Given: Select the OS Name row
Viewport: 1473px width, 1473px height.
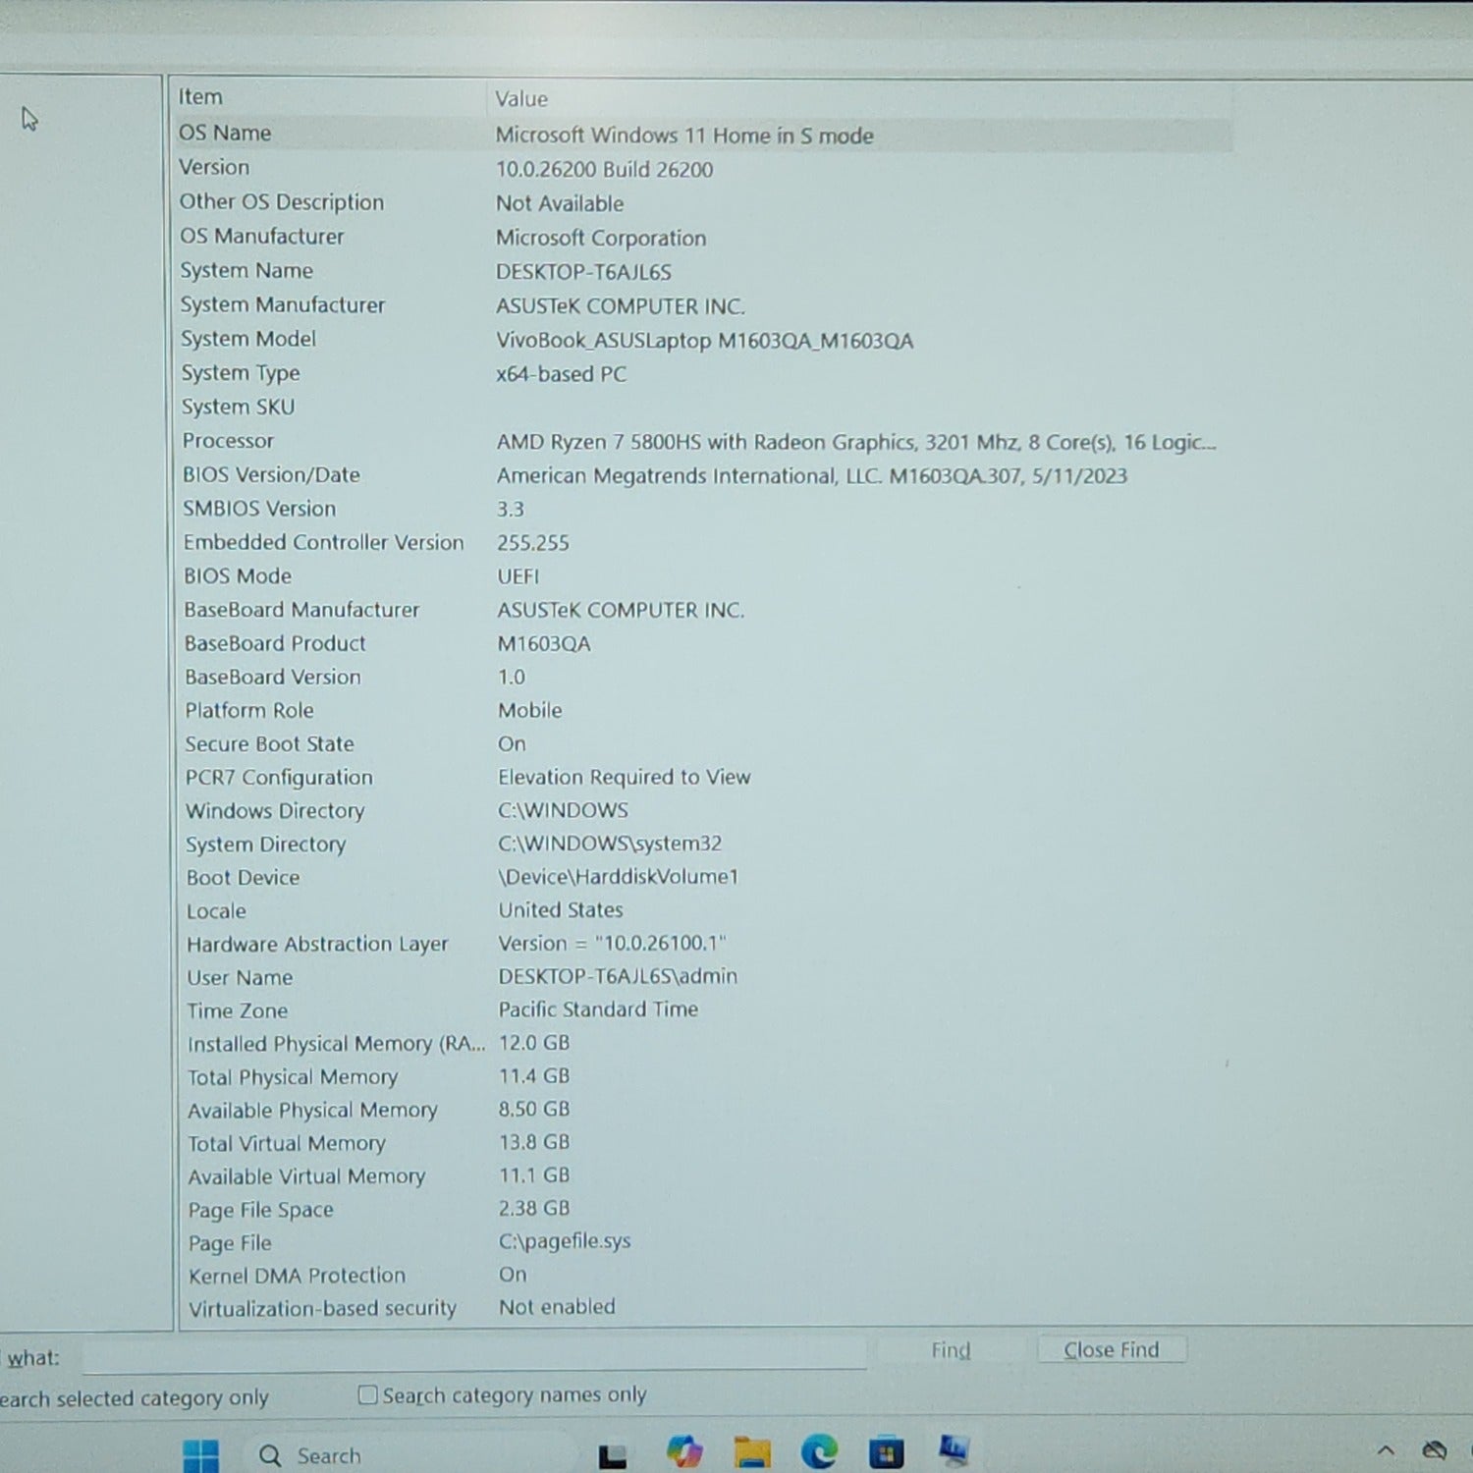Looking at the screenshot, I should (x=226, y=134).
